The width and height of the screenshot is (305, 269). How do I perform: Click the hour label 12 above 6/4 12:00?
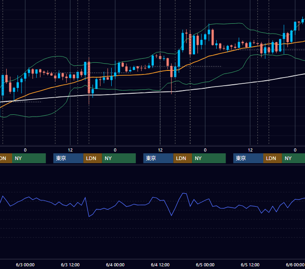click(160, 150)
